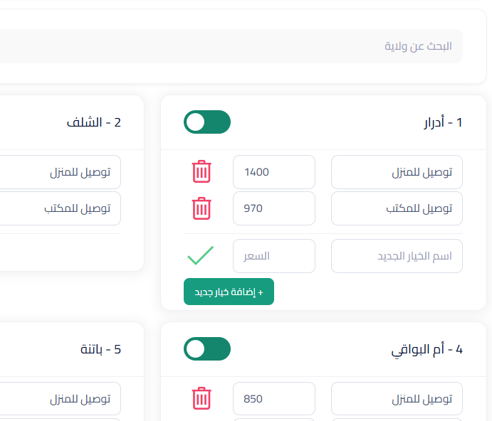Edit the توصيل للمكتب name field in أدرار
The height and width of the screenshot is (421, 492).
coord(397,208)
